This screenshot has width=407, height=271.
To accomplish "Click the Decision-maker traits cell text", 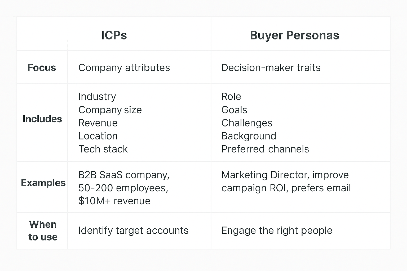I will point(271,68).
